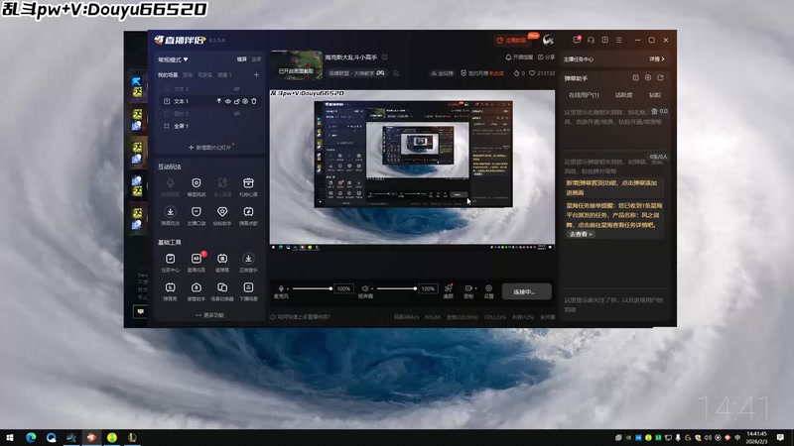Screen dimensions: 794x446
Task: Click the 分享 share button
Action: click(547, 57)
